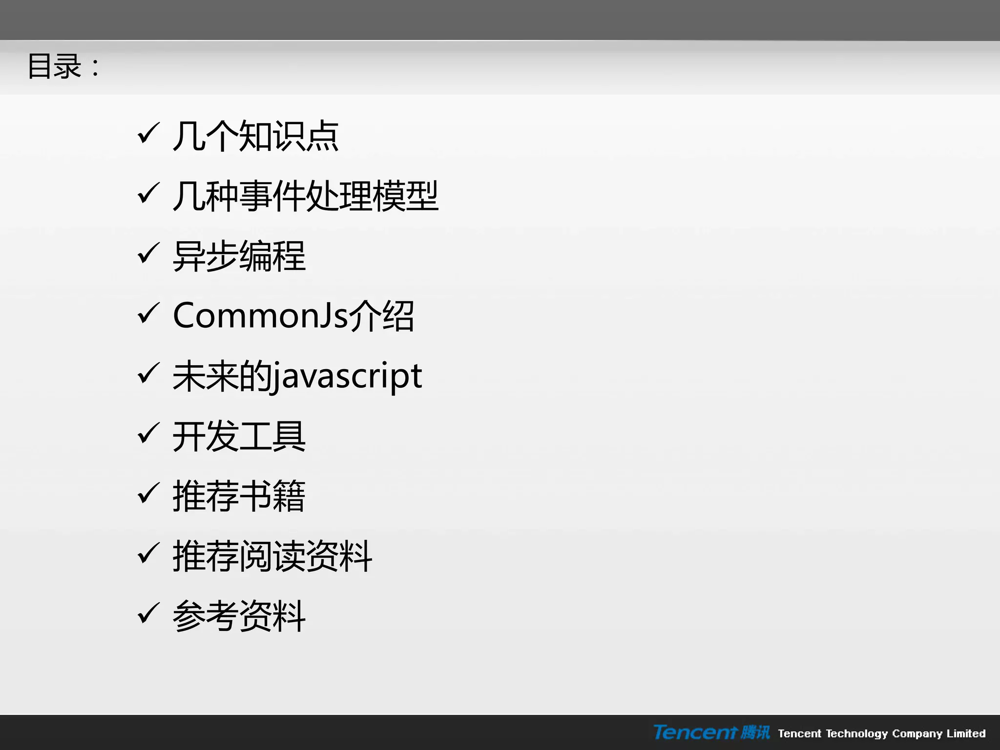This screenshot has width=1000, height=750.
Task: Select the 未来的javascript list item
Action: (x=297, y=376)
